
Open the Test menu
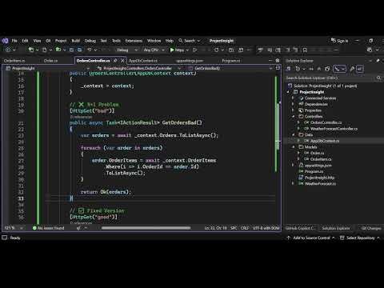point(103,41)
